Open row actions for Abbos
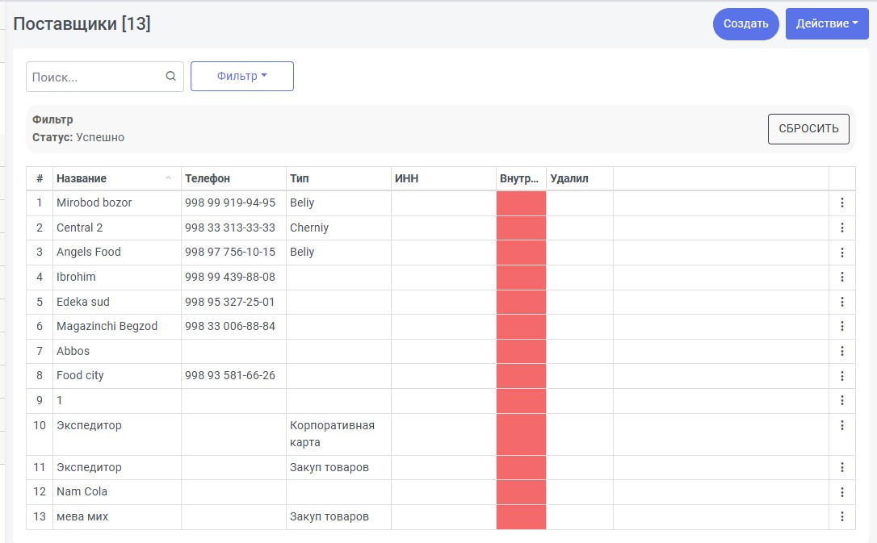This screenshot has height=543, width=877. click(841, 352)
